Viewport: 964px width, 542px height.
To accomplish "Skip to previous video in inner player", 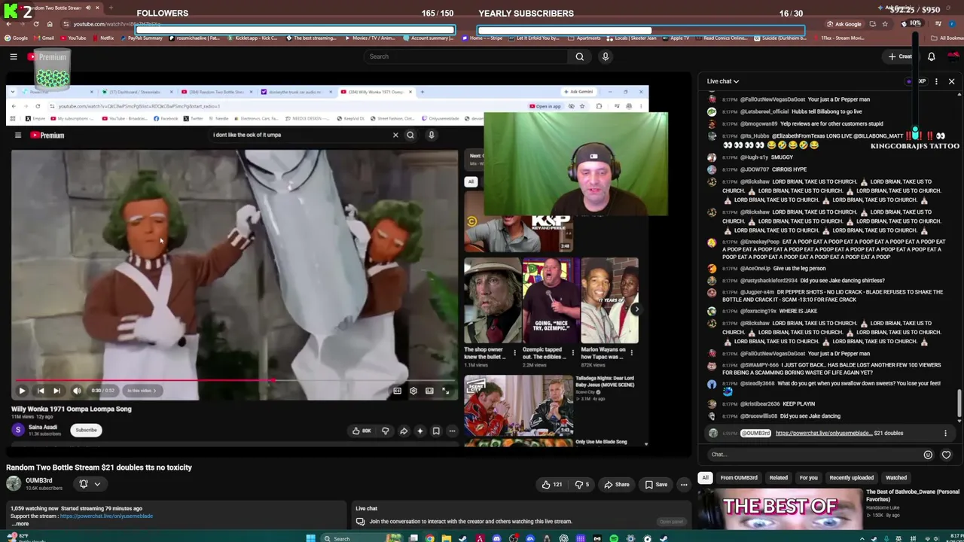I will pos(41,391).
